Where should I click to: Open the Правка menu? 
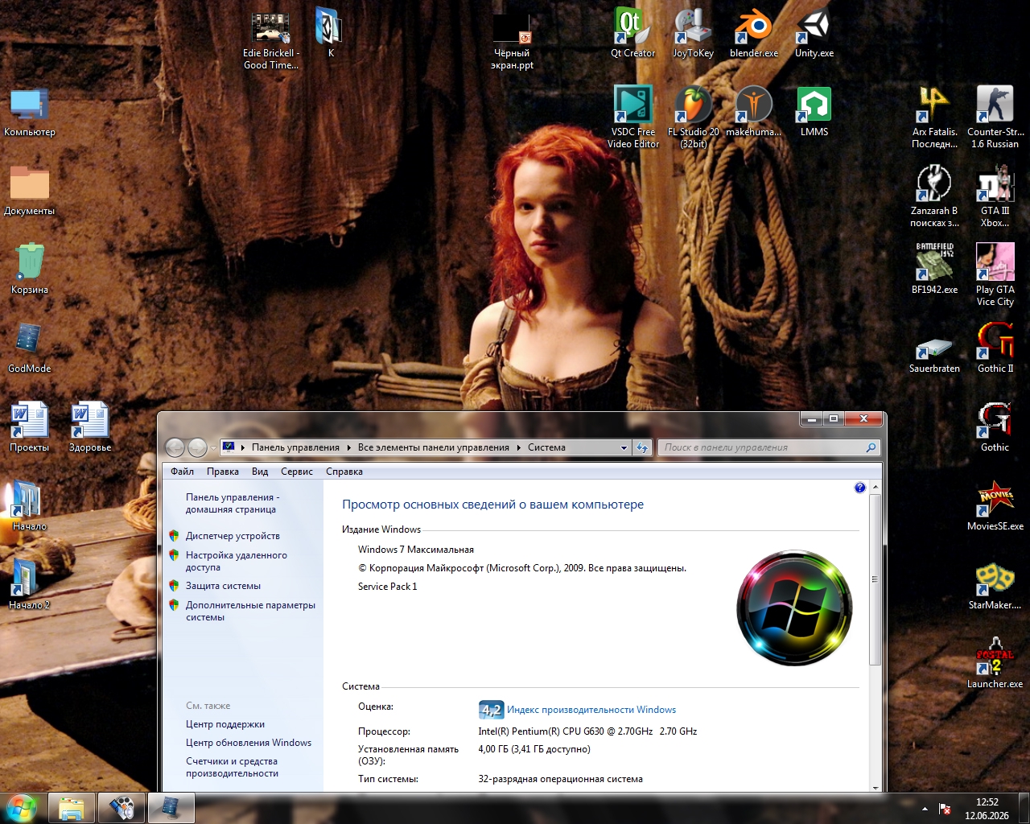pyautogui.click(x=223, y=472)
